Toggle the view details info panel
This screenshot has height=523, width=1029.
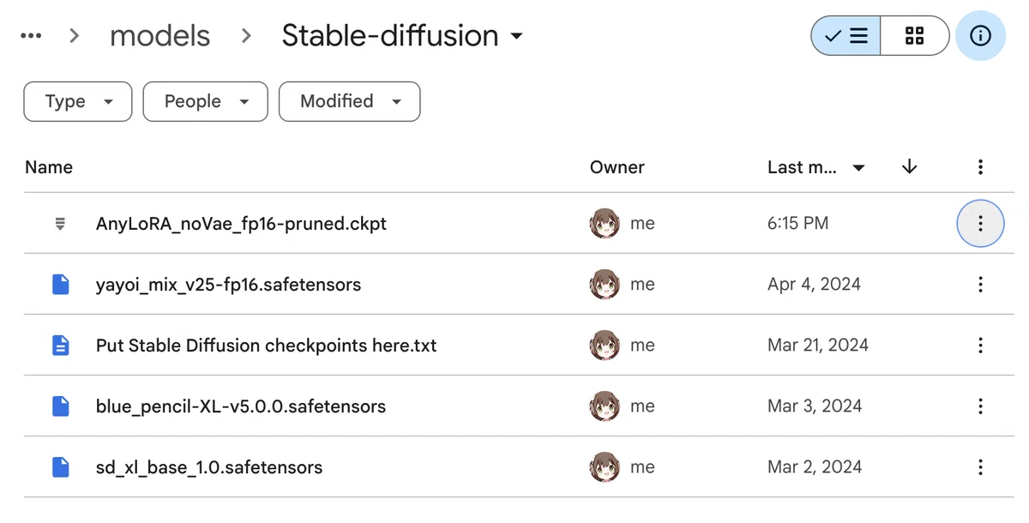click(980, 36)
